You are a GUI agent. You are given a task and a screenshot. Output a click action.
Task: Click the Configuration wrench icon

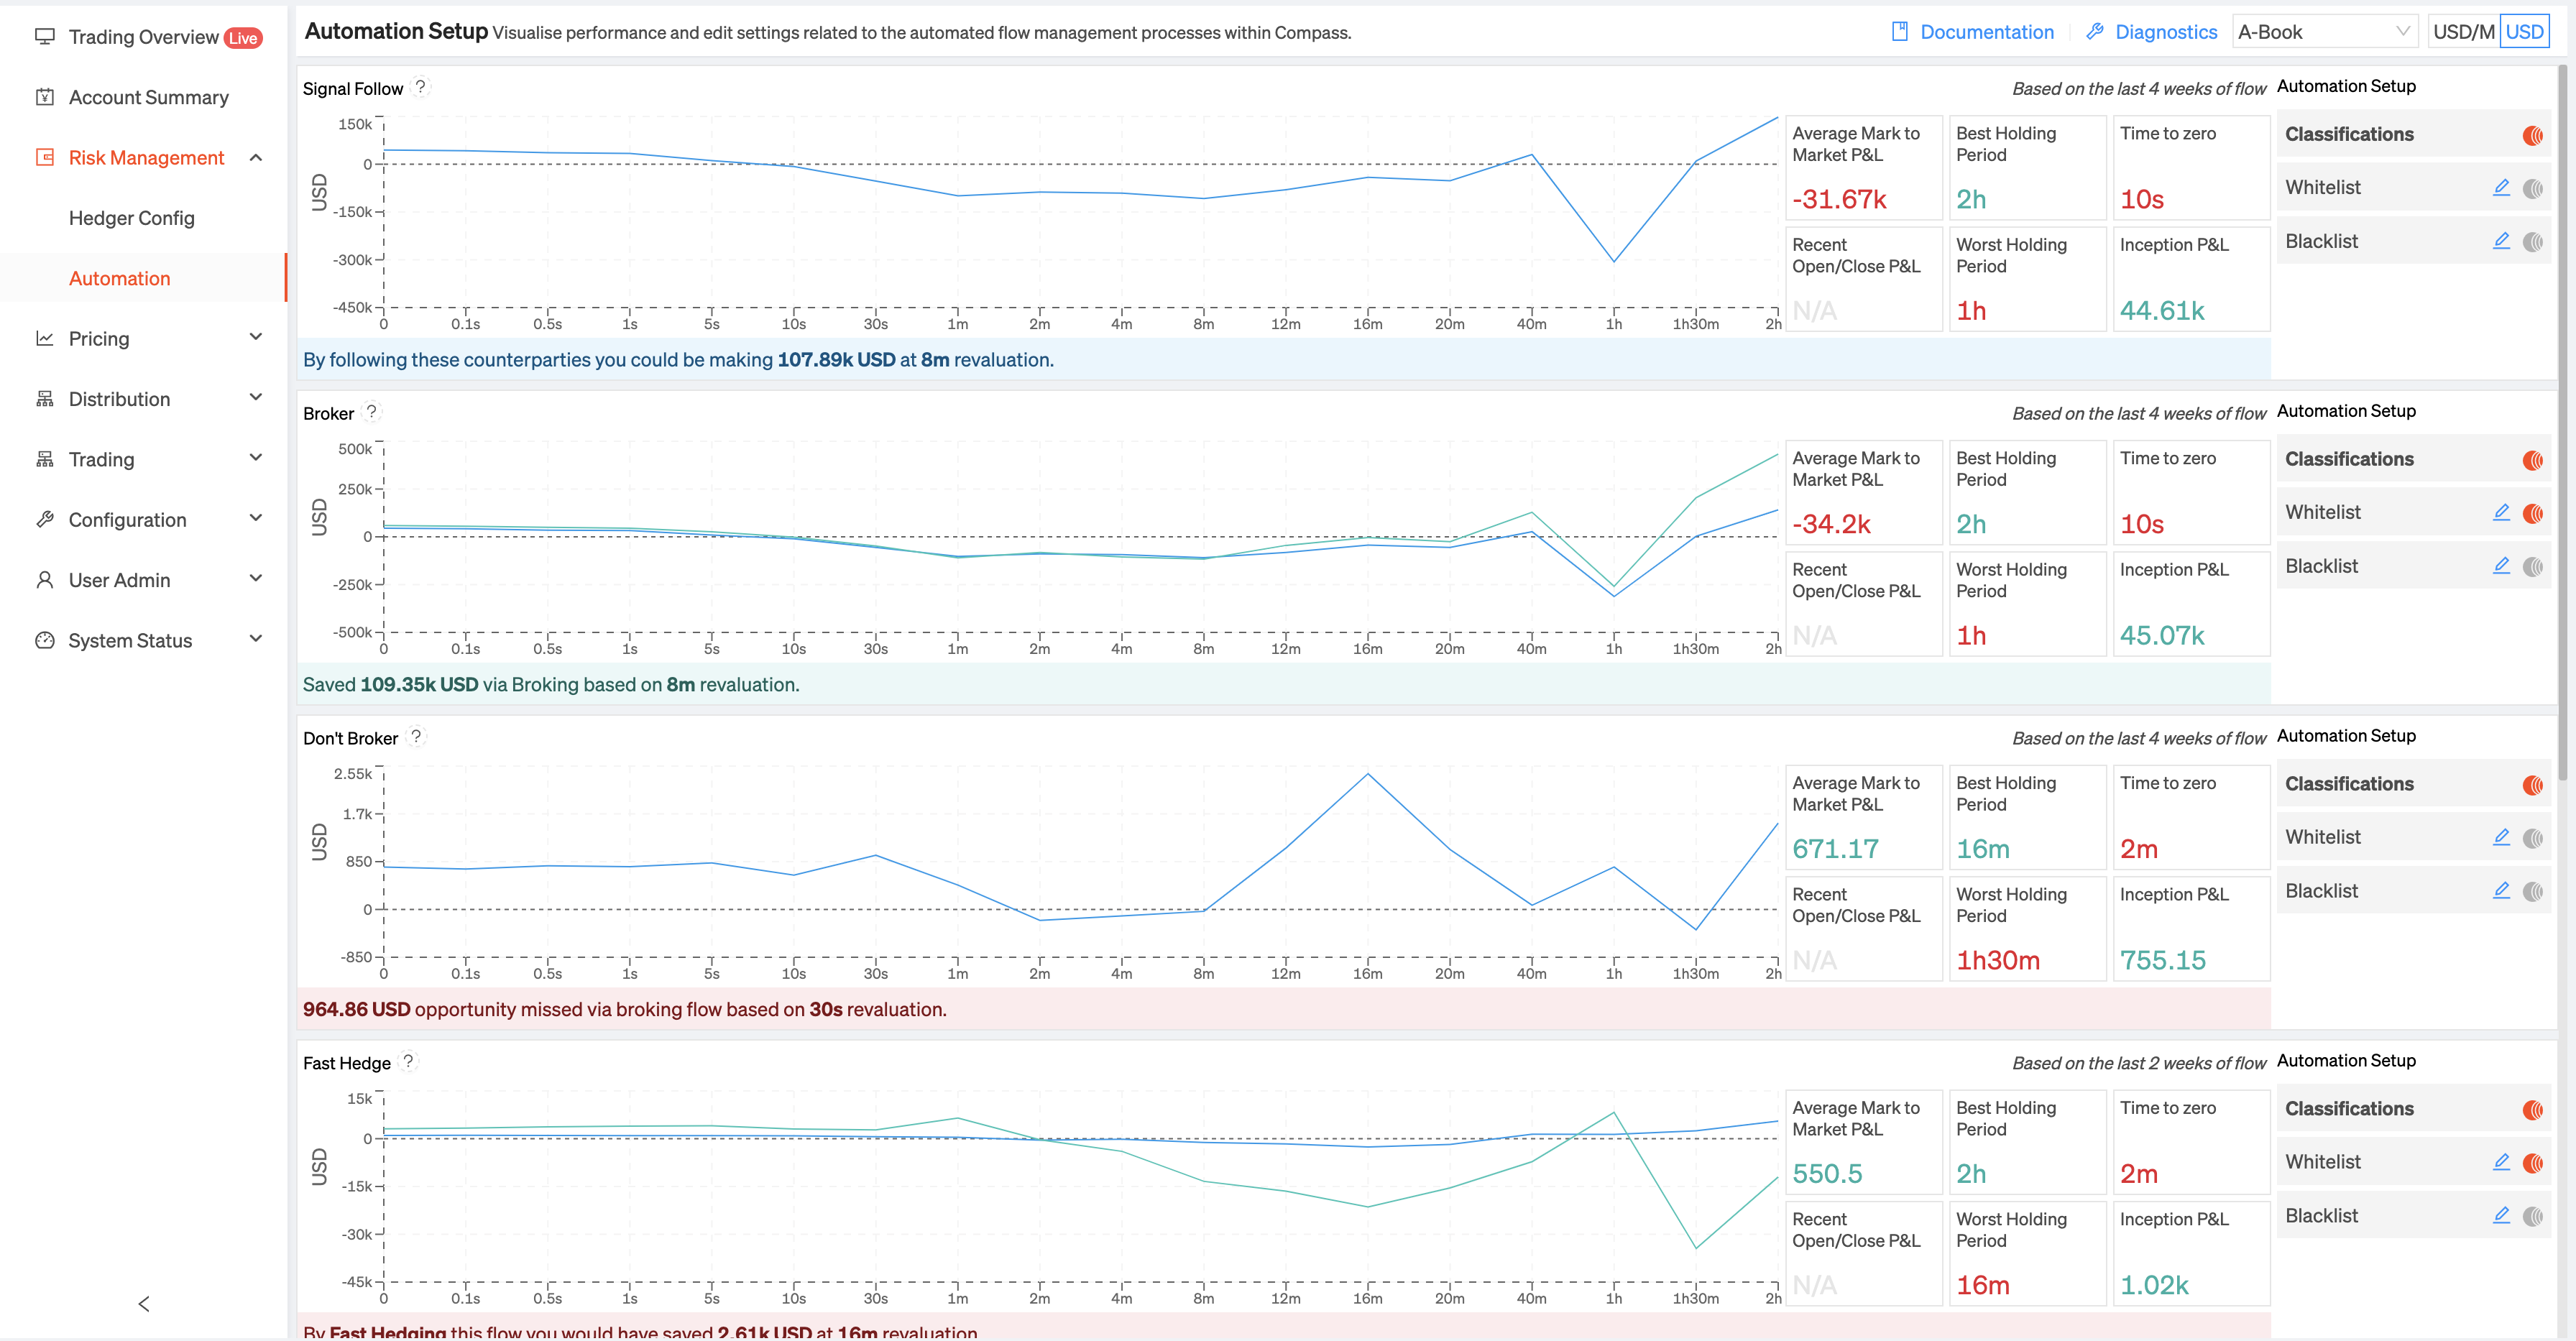[44, 519]
